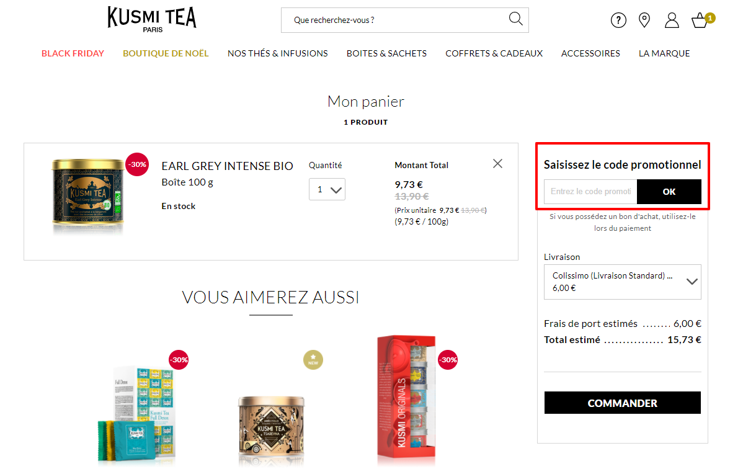Open the store locator pin icon

644,20
